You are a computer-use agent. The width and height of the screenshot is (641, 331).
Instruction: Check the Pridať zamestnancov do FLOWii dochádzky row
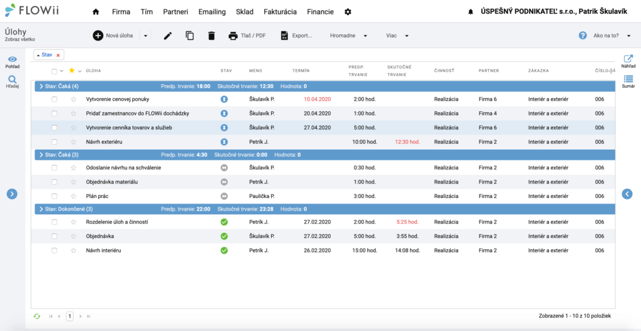54,113
